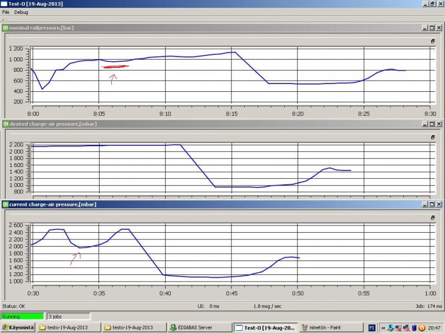
Task: Click the Qt icon of desired charge-air pressure window
Action: 6,124
